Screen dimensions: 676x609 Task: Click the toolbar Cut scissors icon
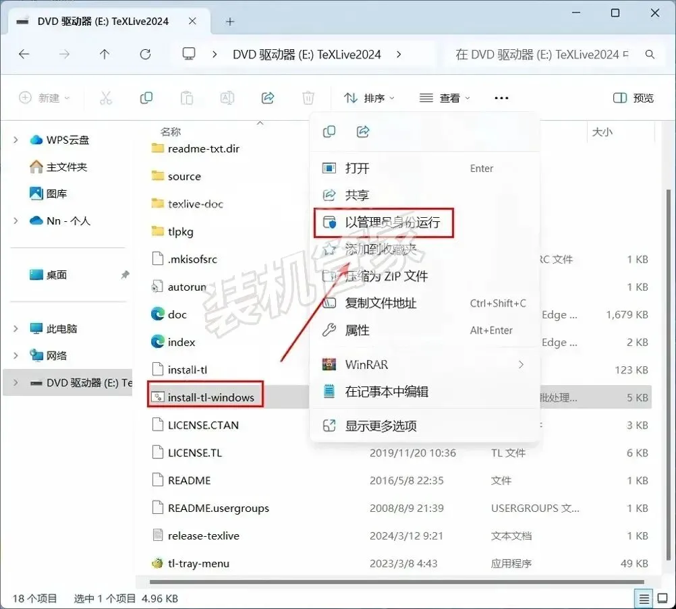pos(106,98)
